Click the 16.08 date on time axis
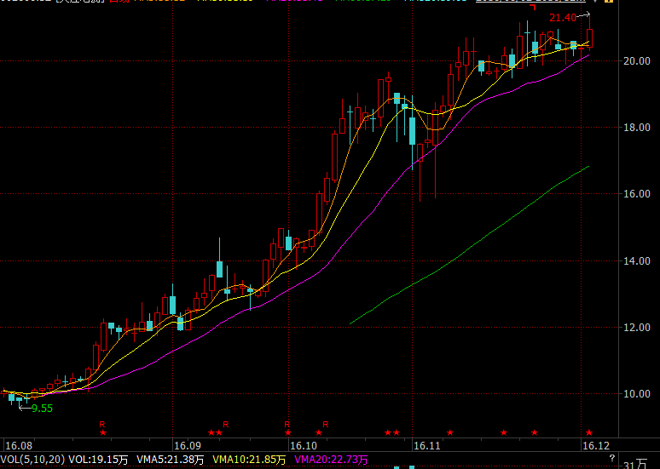 coord(19,445)
